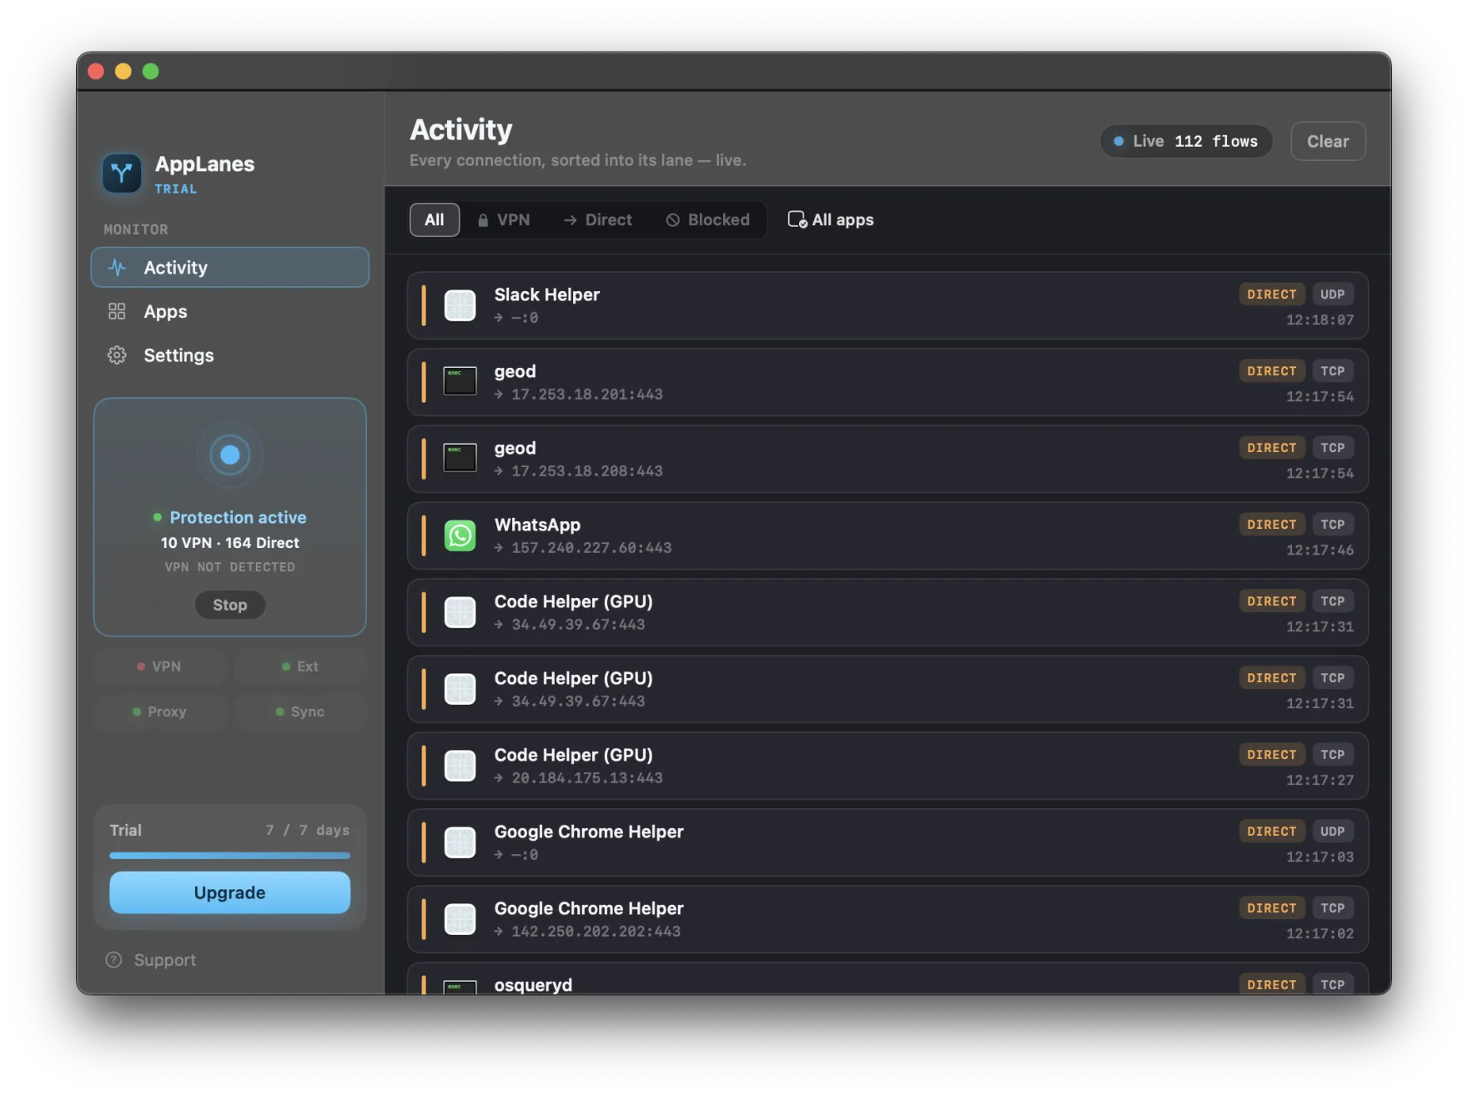
Task: Click the TRIAL label under AppLanes
Action: (x=176, y=189)
